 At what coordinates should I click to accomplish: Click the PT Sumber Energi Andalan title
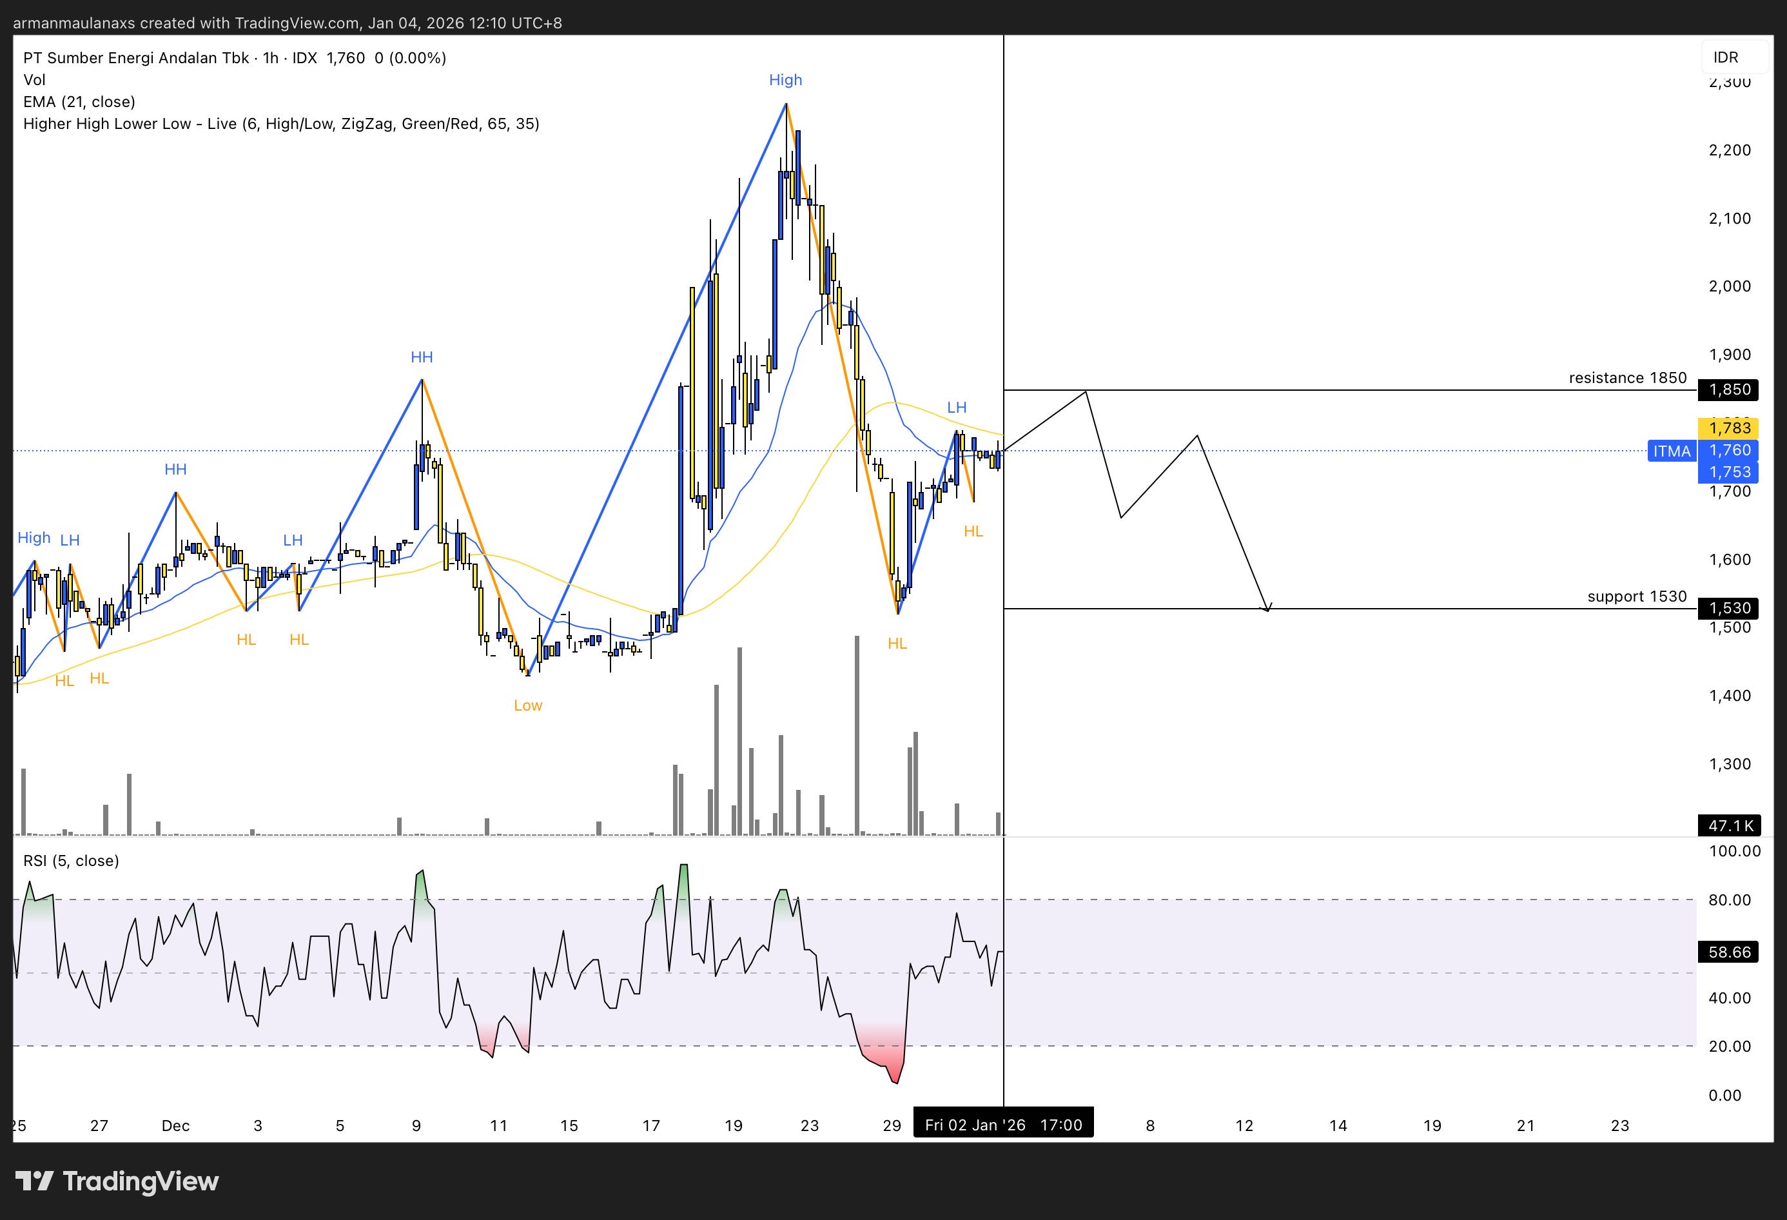[136, 57]
